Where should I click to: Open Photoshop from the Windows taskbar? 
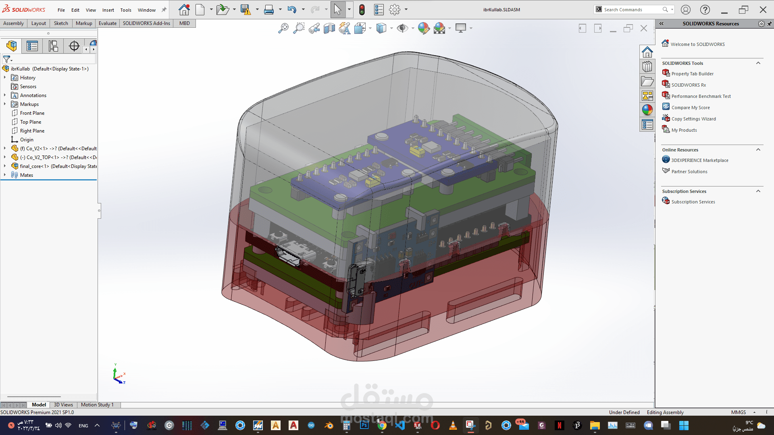pyautogui.click(x=364, y=425)
